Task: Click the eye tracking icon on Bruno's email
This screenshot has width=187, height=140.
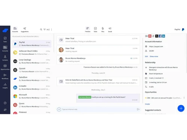Action: pos(131,58)
